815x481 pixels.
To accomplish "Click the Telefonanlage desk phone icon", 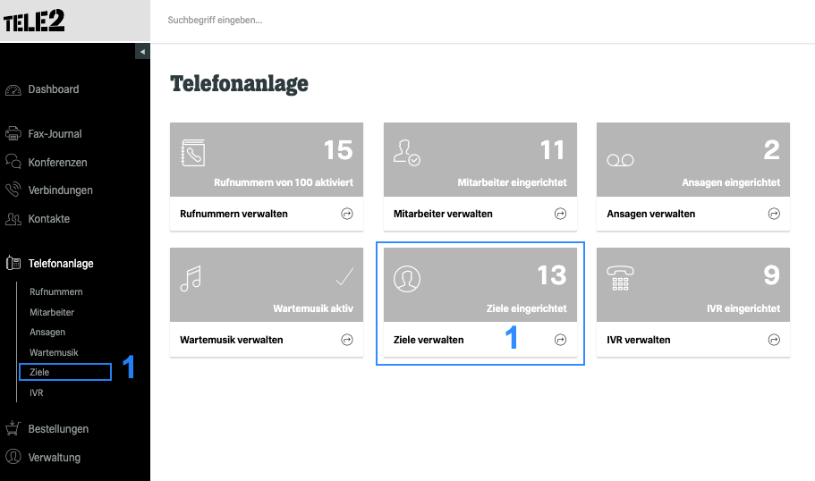I will point(13,263).
